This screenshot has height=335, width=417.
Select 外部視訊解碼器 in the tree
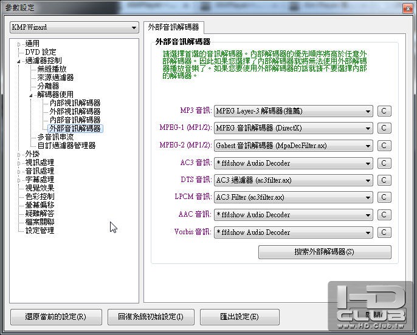(75, 112)
